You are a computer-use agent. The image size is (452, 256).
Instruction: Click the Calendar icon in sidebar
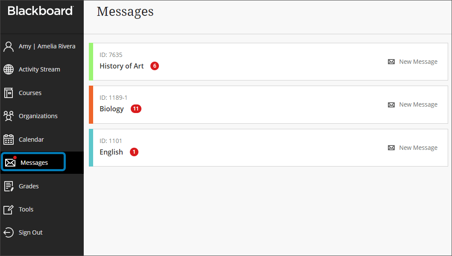pyautogui.click(x=8, y=139)
